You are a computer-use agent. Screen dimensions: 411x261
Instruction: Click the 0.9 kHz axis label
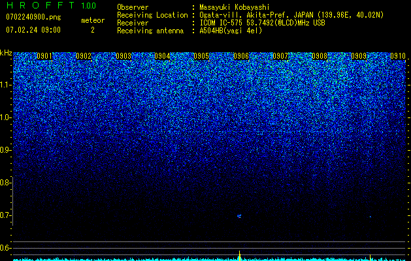(x=6, y=150)
